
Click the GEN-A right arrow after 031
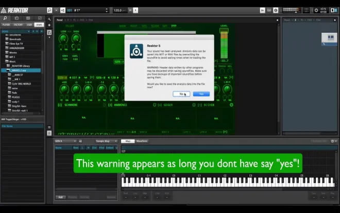[79, 78]
